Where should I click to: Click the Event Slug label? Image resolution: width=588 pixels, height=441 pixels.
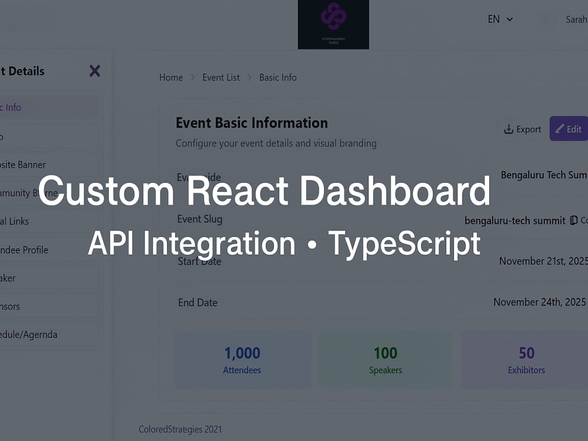coord(199,219)
